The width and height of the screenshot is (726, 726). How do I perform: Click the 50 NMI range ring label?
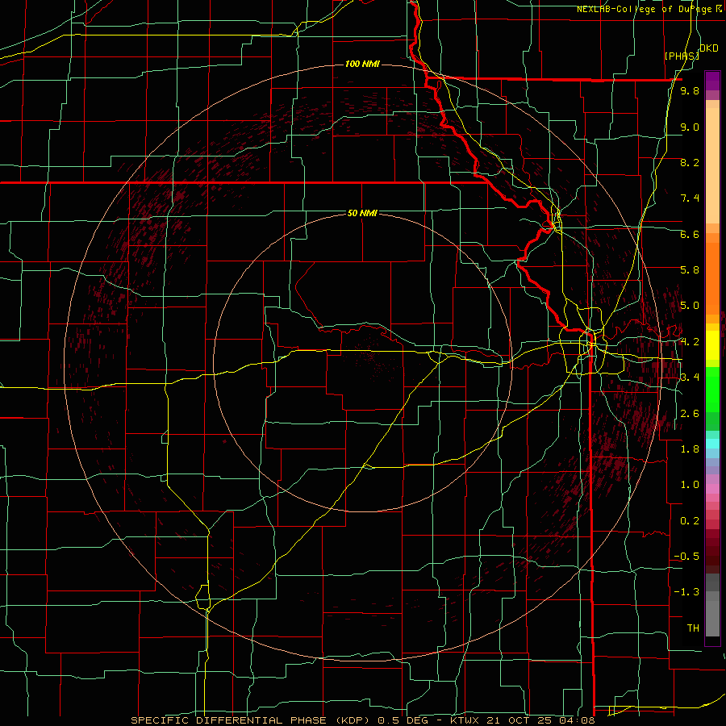pos(362,213)
